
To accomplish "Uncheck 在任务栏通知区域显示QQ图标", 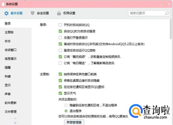I will point(60,87).
